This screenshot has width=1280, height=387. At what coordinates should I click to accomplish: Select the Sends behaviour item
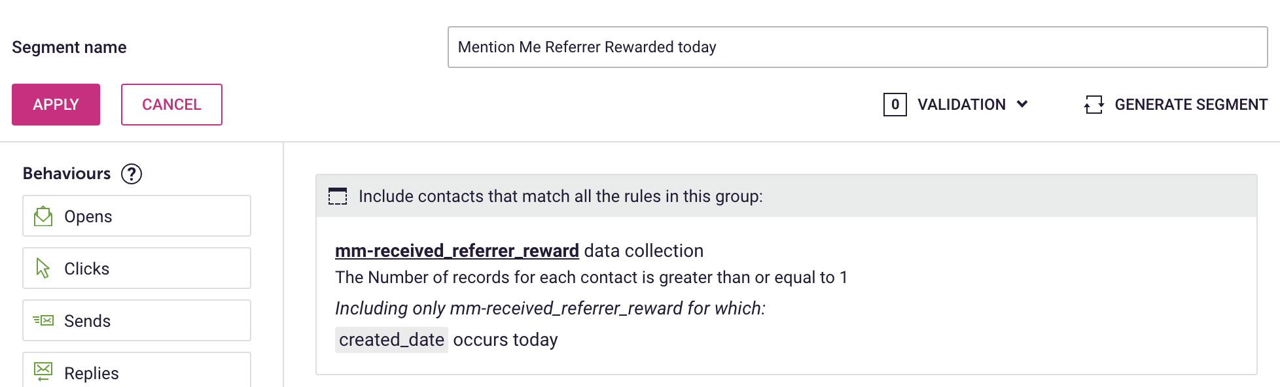(x=137, y=320)
